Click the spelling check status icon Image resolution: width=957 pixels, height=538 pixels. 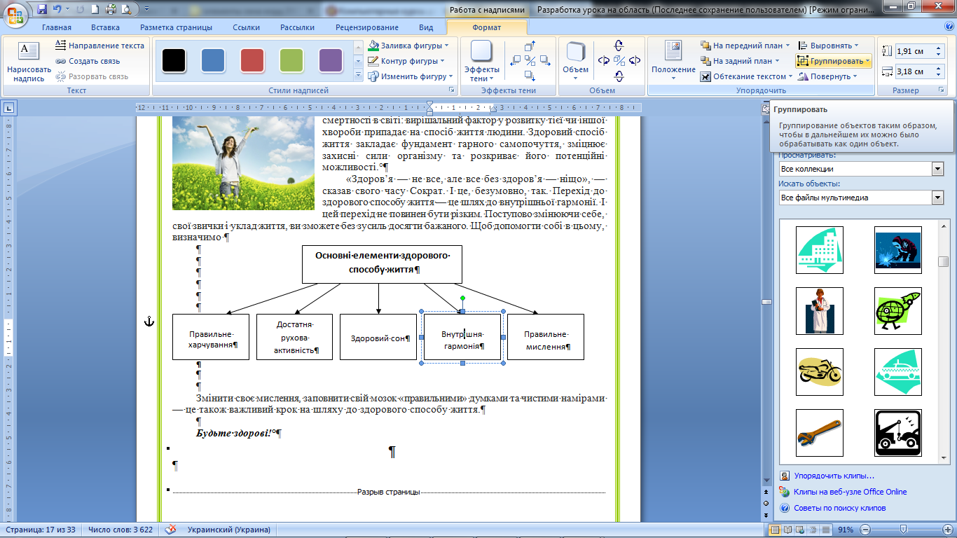(x=170, y=530)
